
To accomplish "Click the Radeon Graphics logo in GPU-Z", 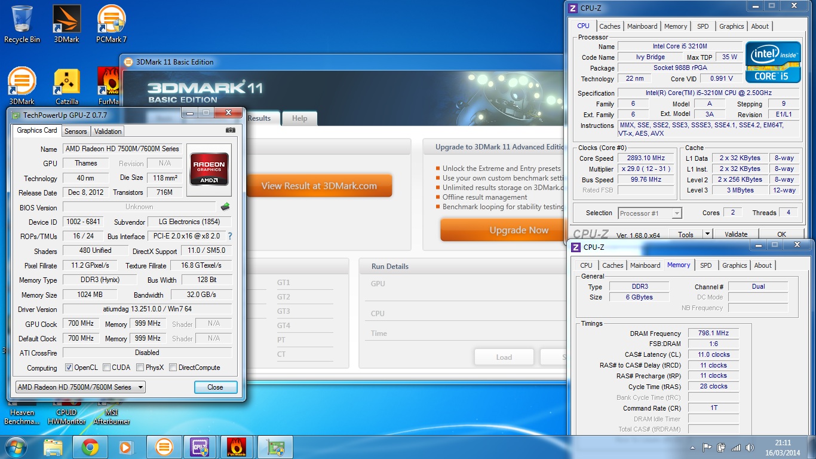I will coord(208,170).
